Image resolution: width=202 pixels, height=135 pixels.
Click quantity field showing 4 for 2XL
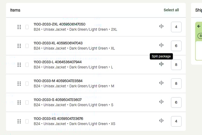click(x=176, y=27)
